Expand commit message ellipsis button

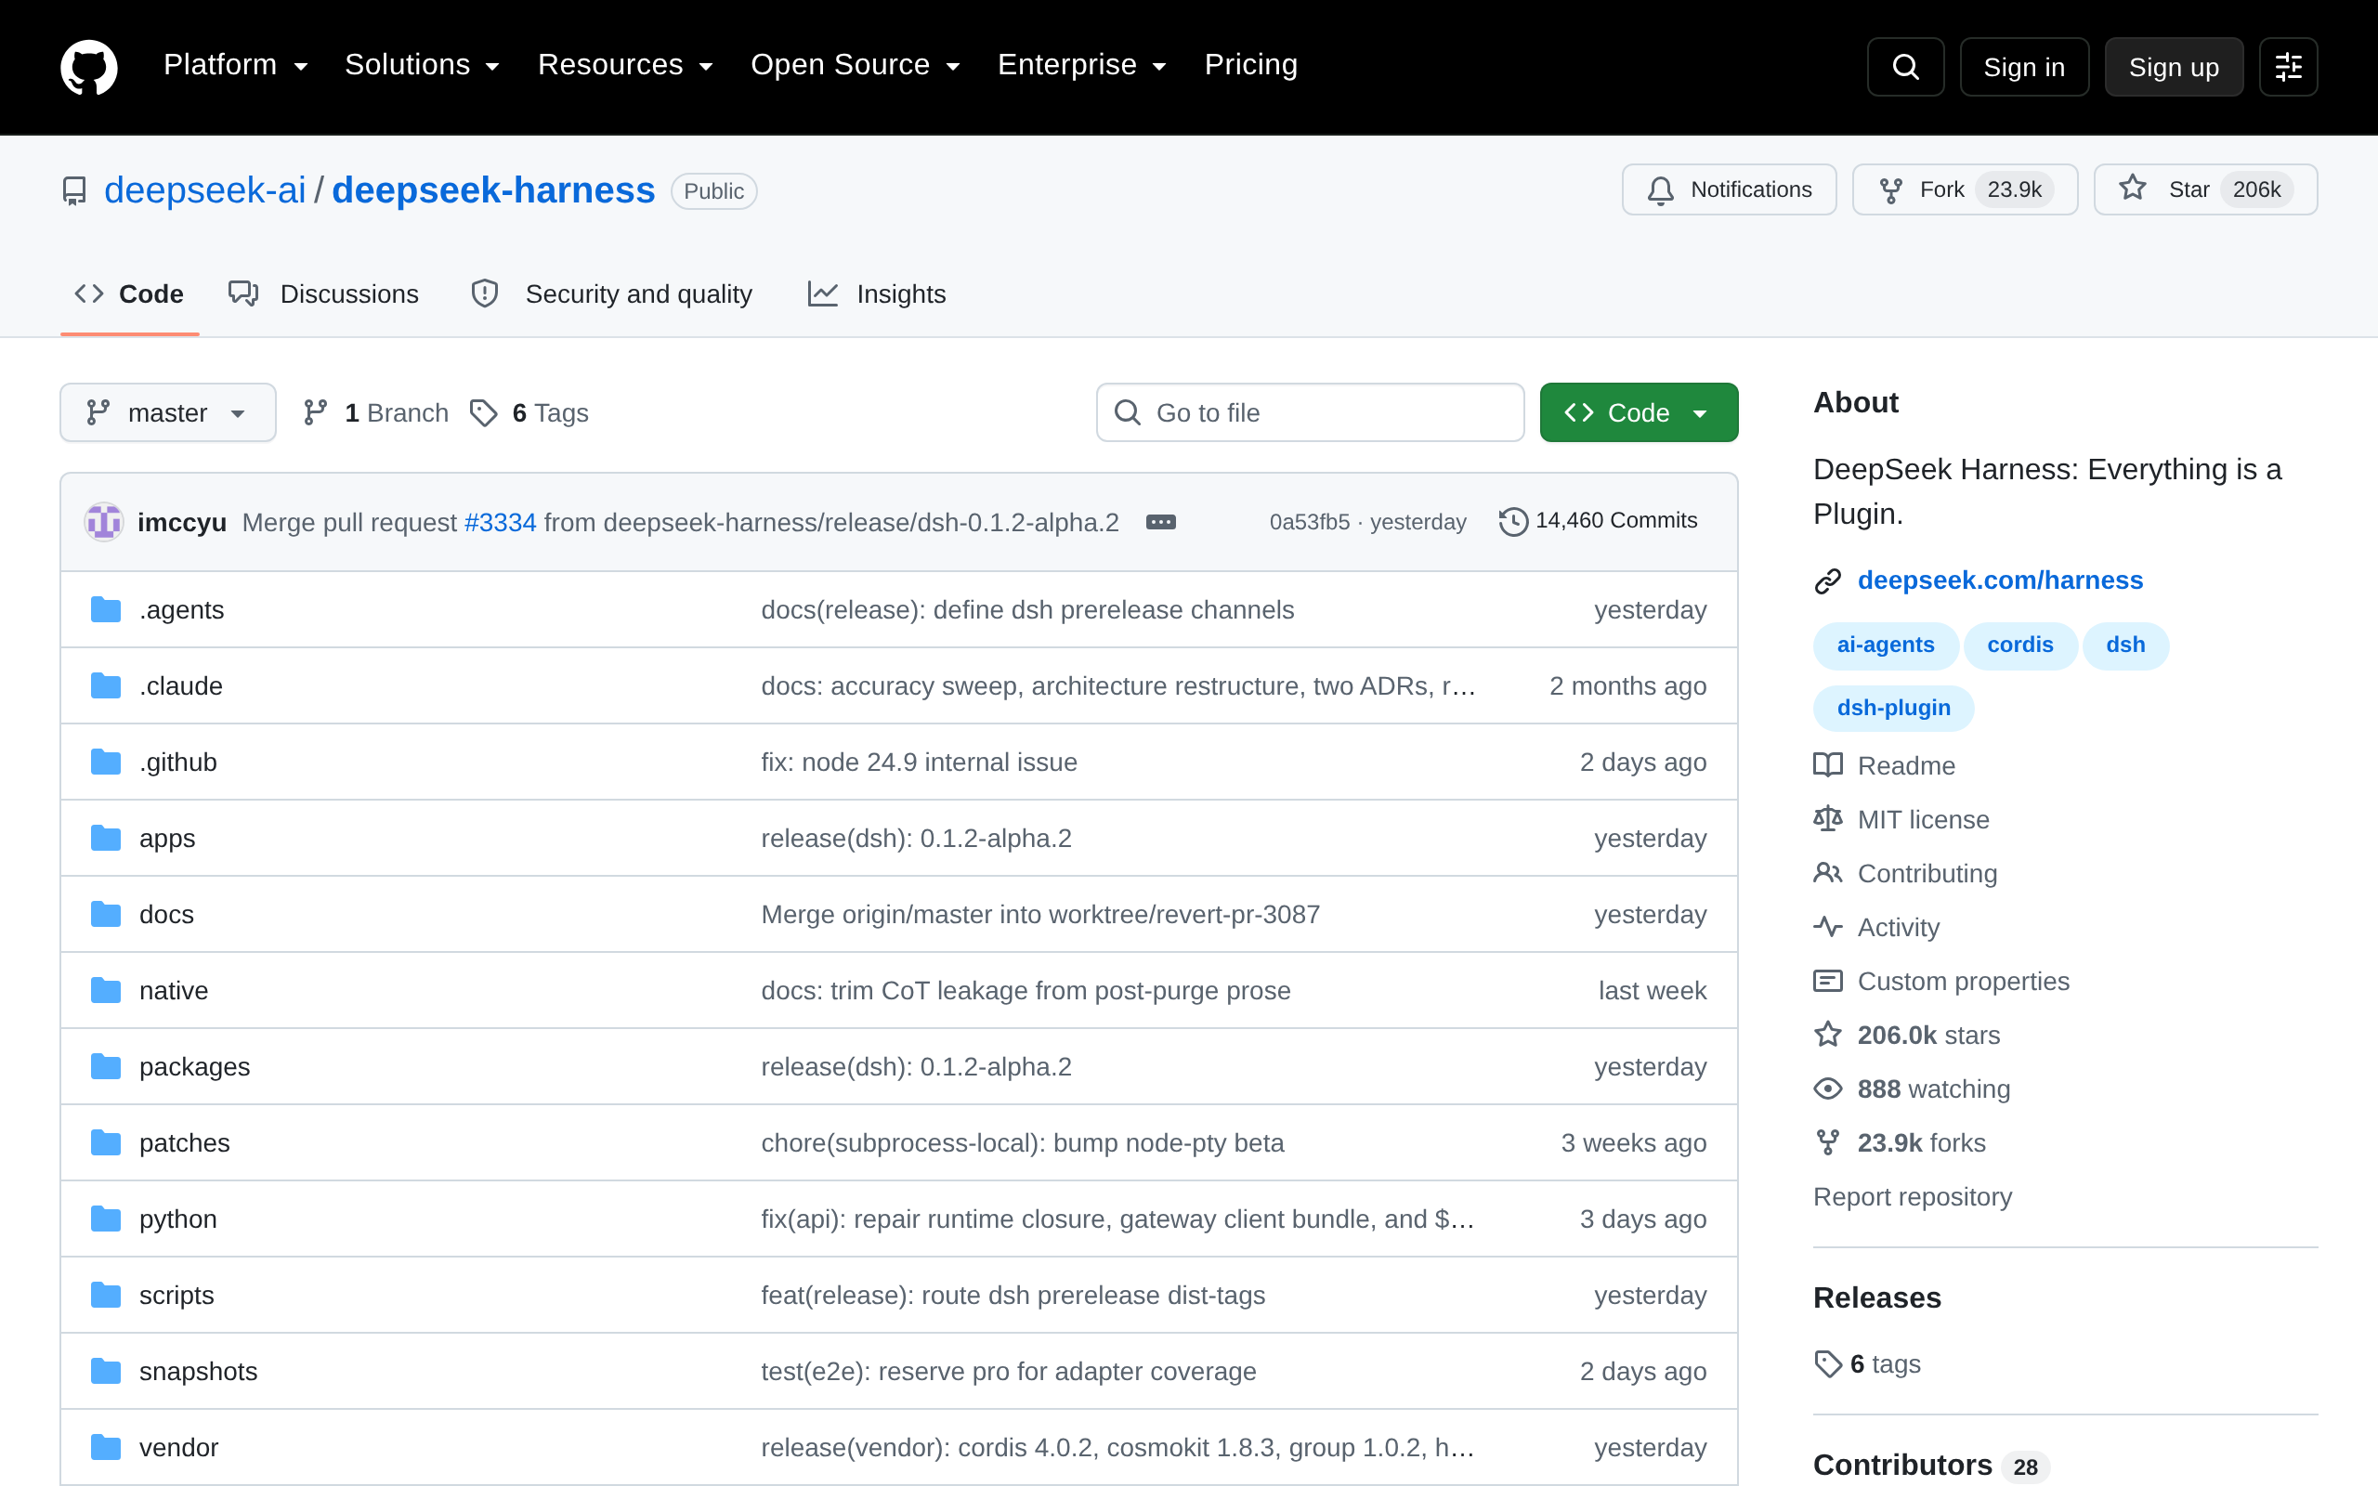point(1160,522)
